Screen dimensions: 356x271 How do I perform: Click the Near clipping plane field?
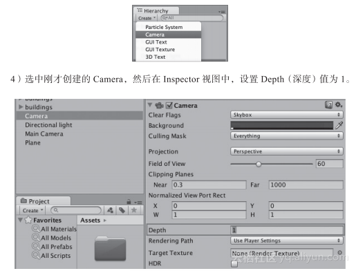click(209, 185)
